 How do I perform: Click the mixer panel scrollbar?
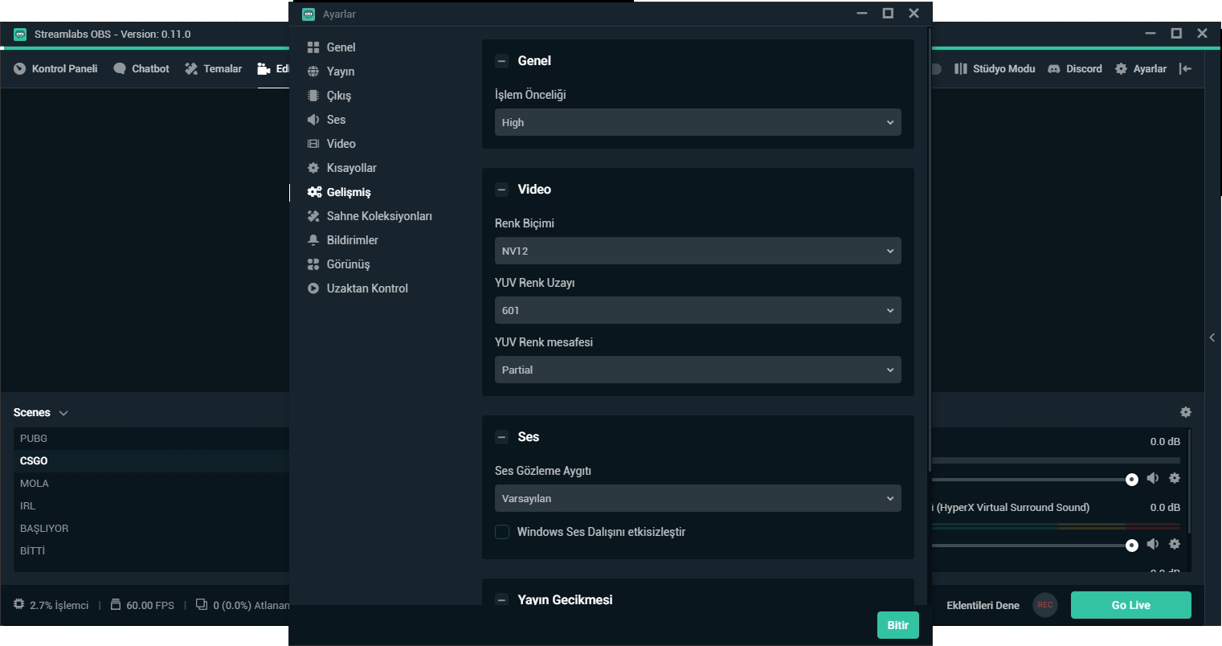click(x=1190, y=482)
